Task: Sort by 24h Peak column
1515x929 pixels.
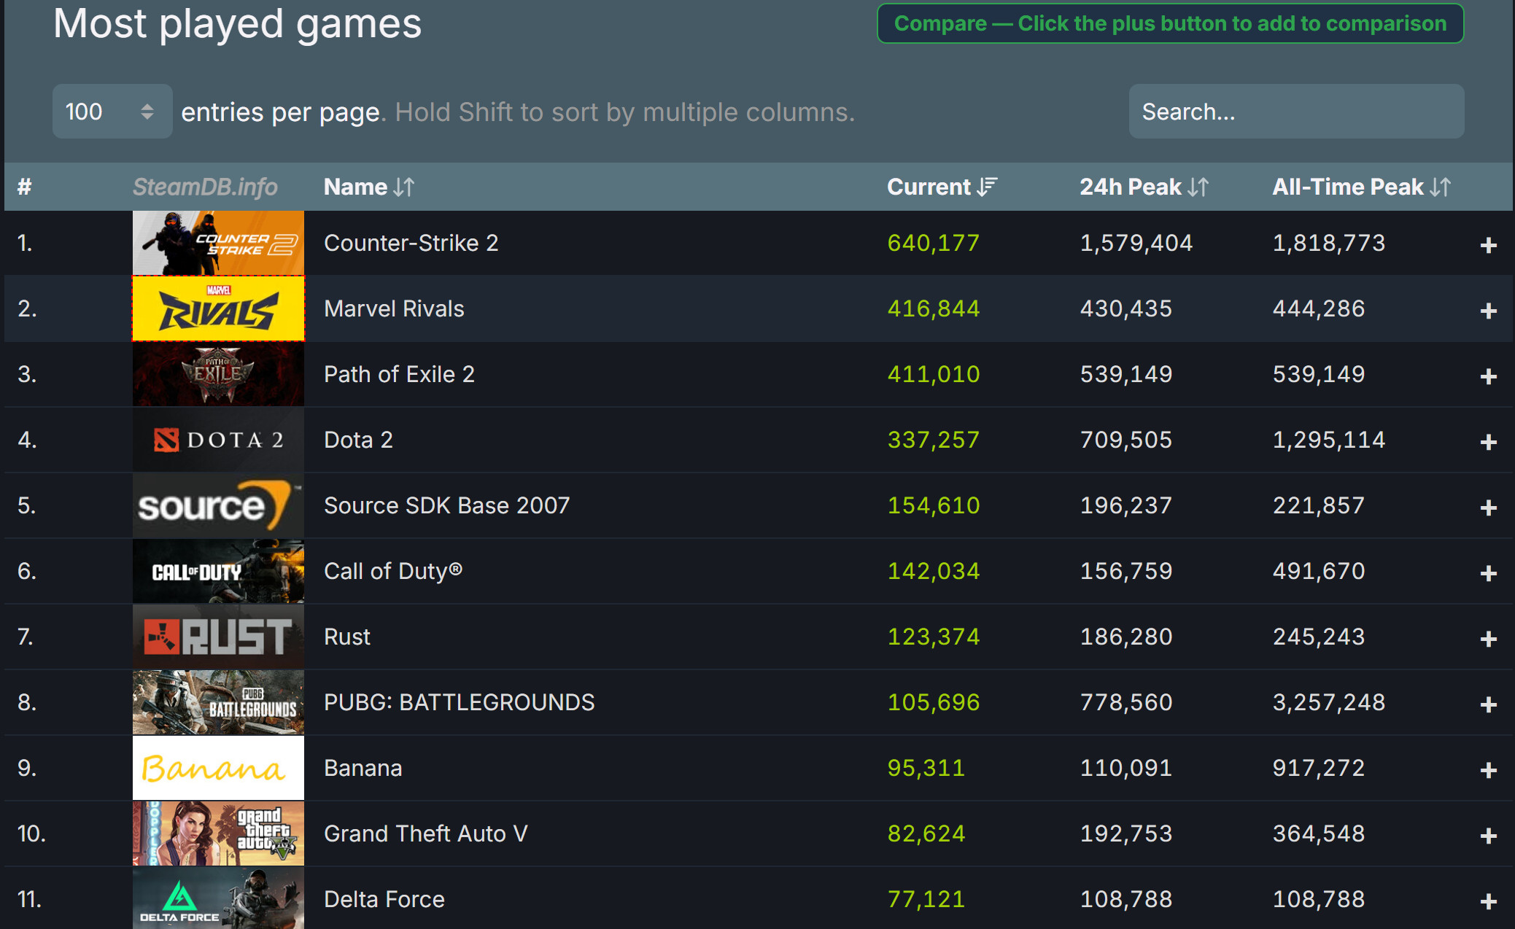Action: click(1143, 187)
